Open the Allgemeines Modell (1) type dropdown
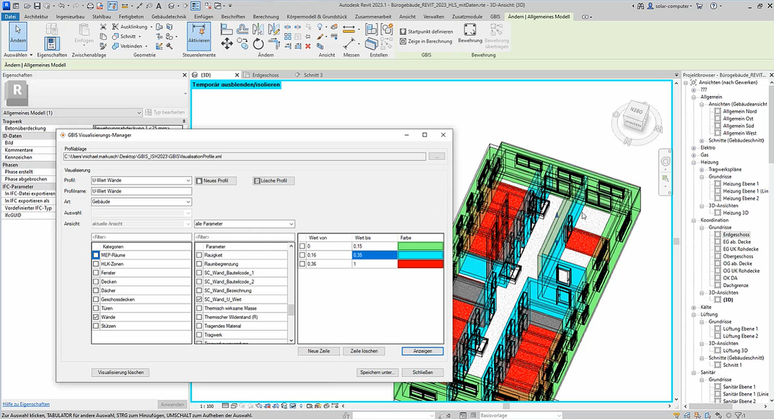 coord(72,112)
